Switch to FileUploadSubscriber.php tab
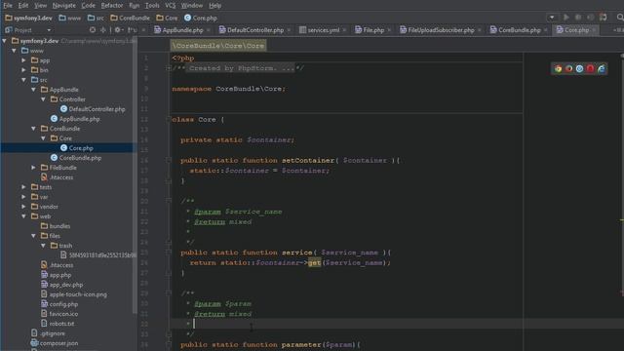This screenshot has height=351, width=624. point(441,30)
